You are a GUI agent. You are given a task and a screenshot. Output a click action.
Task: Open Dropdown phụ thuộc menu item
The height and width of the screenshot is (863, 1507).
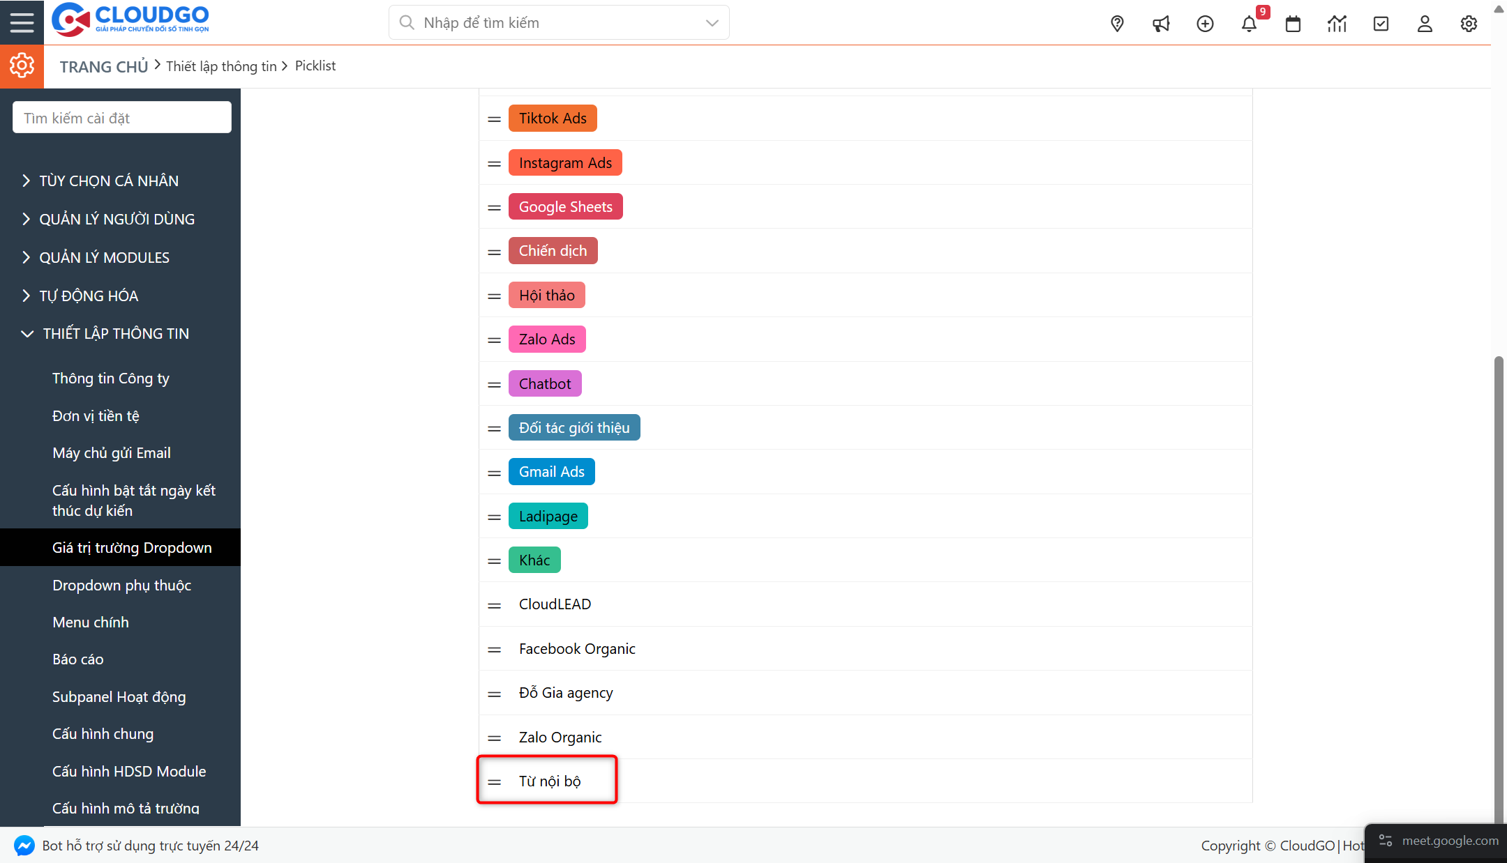[121, 585]
